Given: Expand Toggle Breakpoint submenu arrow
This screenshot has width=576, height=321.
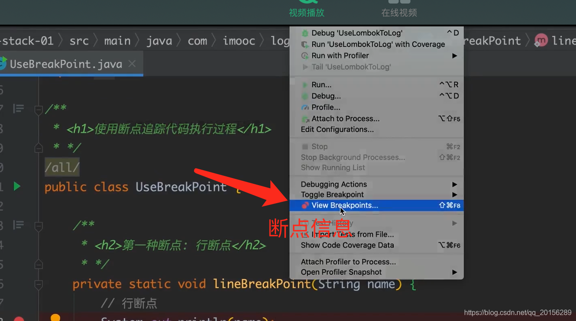Looking at the screenshot, I should point(454,195).
